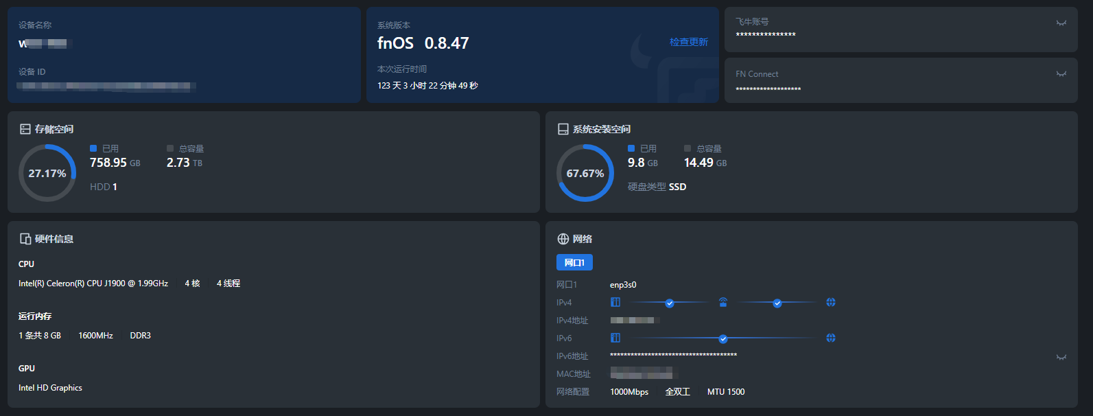Click the gray 总容量 legend square under 存储空间
Viewport: 1093px width, 416px height.
point(170,148)
